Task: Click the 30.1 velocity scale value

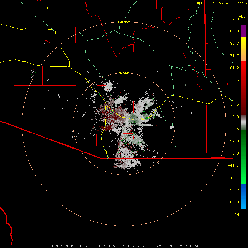Action: (x=234, y=92)
